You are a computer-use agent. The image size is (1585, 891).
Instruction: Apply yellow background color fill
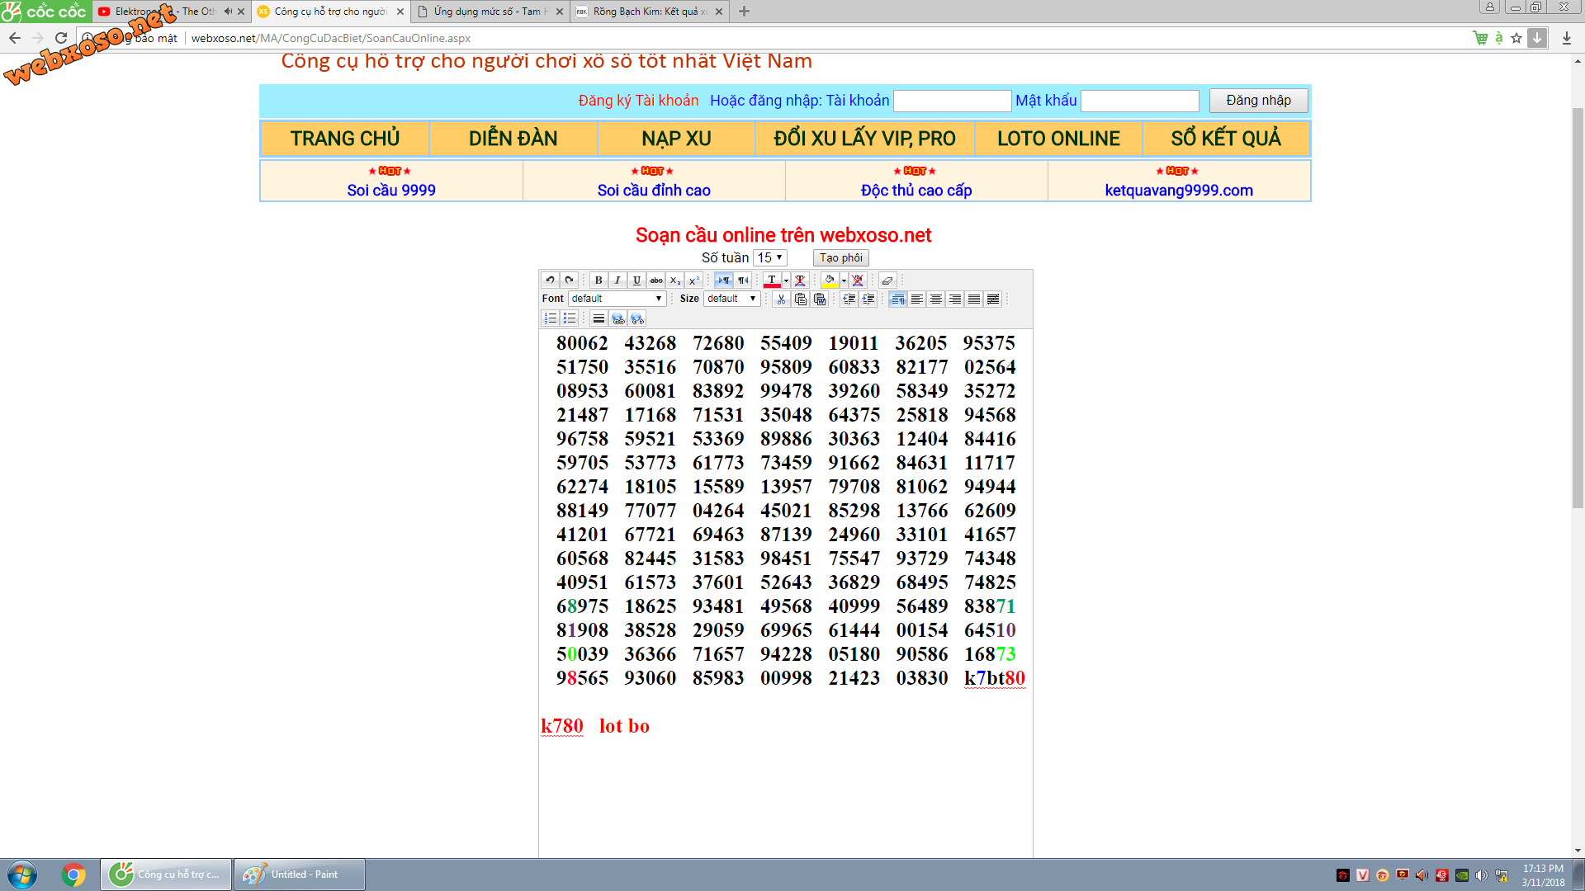pyautogui.click(x=830, y=280)
